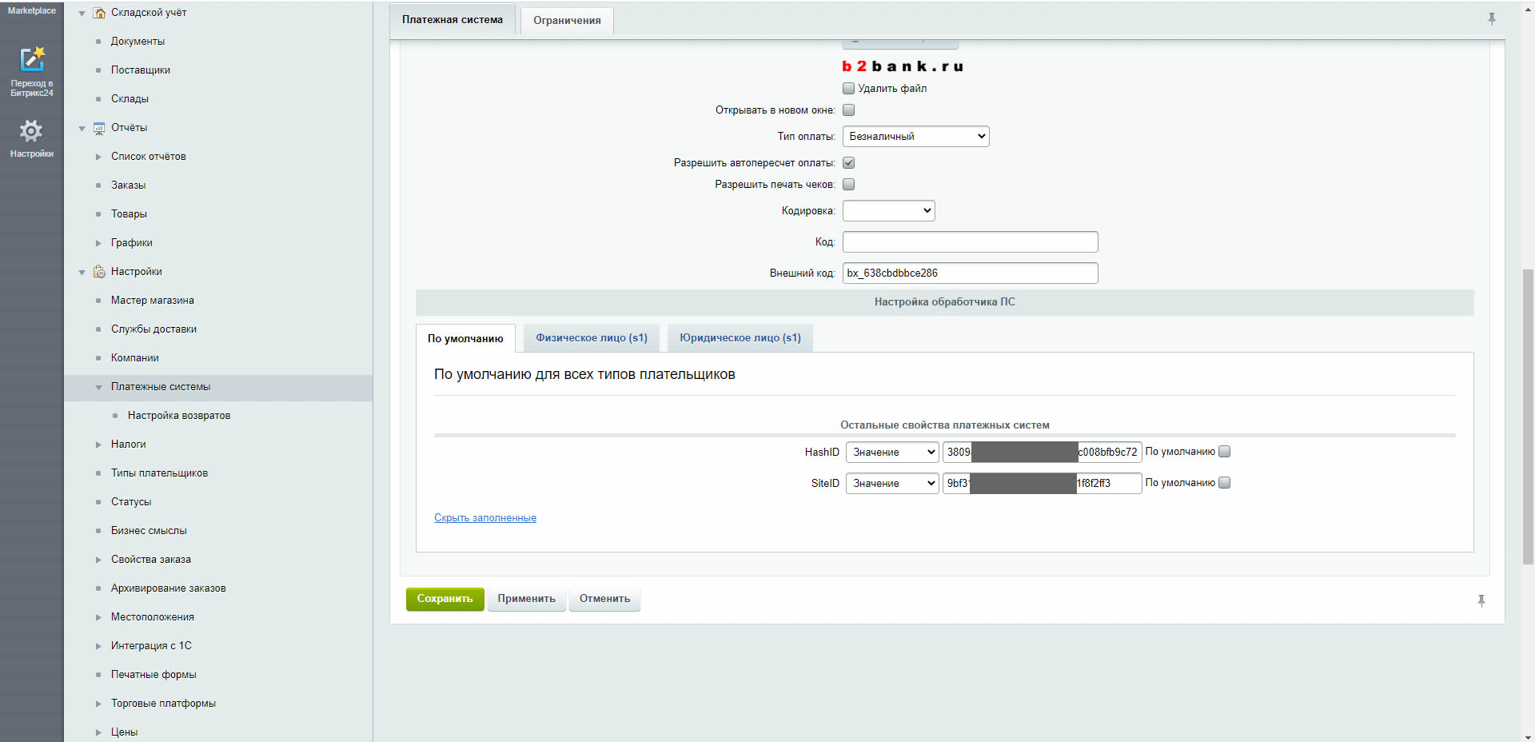
Task: Click the Складской учёт warehouse icon
Action: tap(99, 13)
